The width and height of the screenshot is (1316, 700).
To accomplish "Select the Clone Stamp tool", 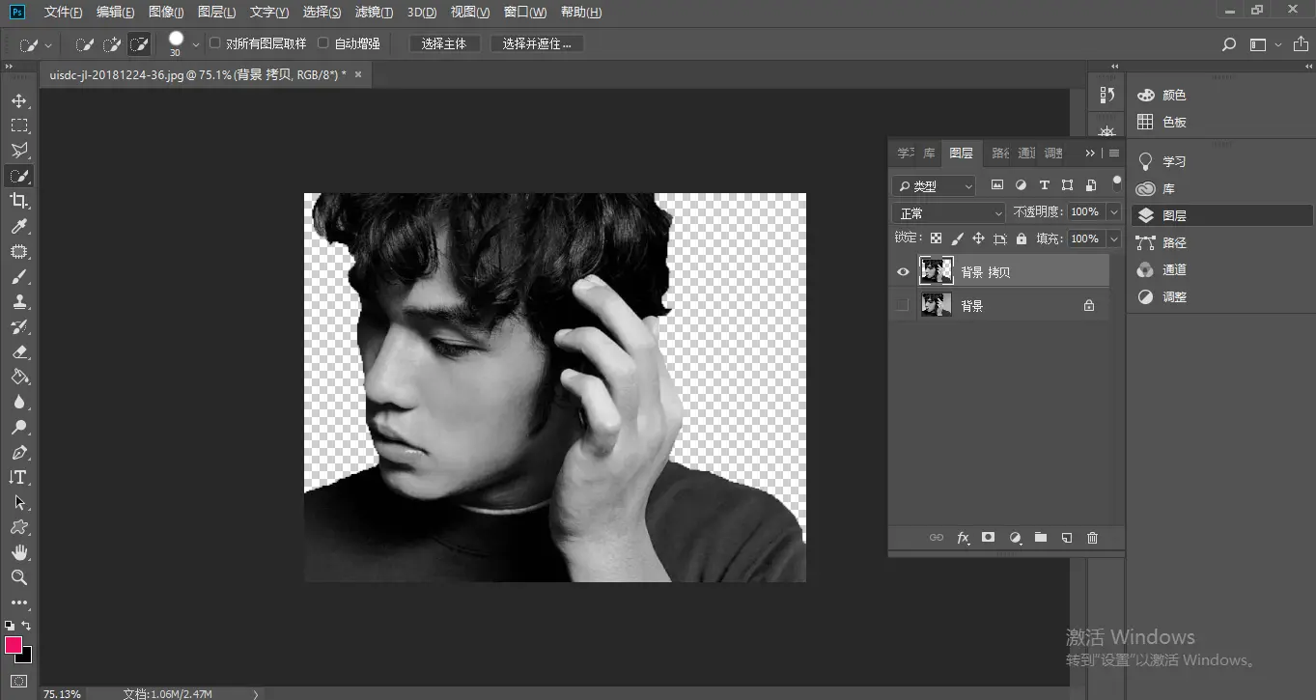I will pyautogui.click(x=19, y=301).
